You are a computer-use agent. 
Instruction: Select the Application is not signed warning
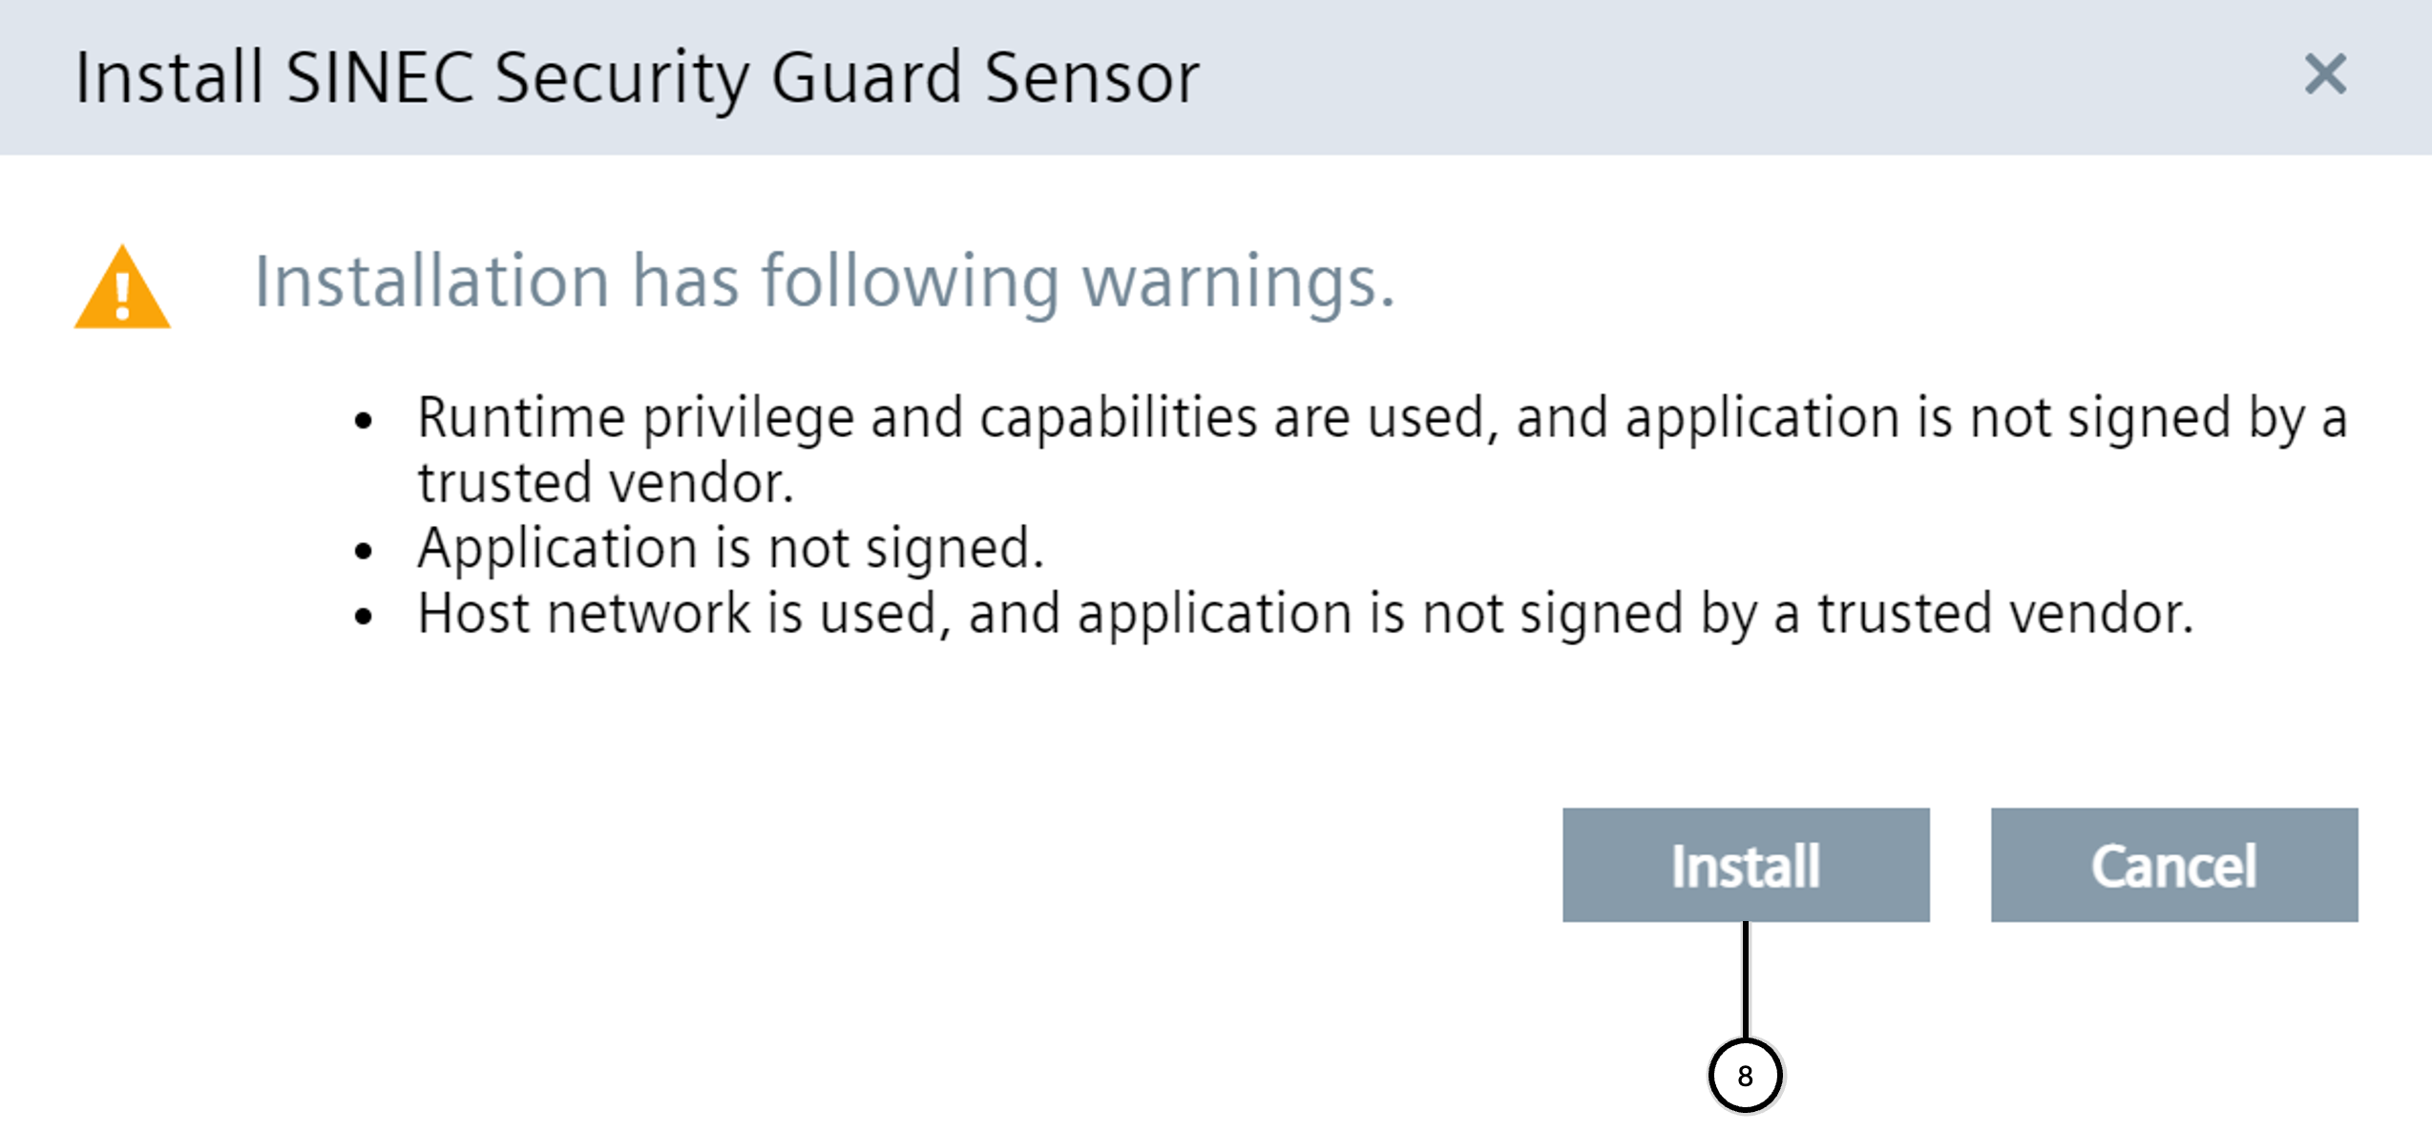coord(730,549)
